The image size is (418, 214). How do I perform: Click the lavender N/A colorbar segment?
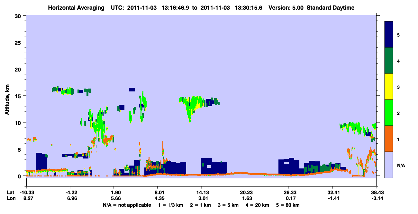[389, 165]
